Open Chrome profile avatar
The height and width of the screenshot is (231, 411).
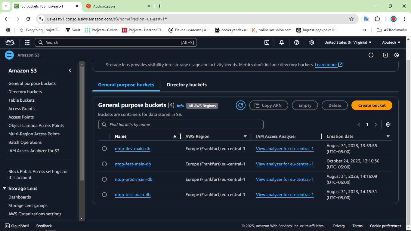(394, 19)
